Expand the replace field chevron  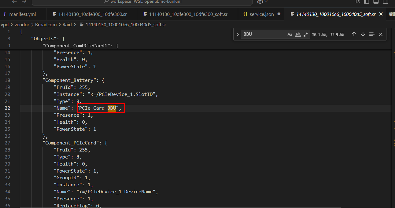pyautogui.click(x=238, y=34)
